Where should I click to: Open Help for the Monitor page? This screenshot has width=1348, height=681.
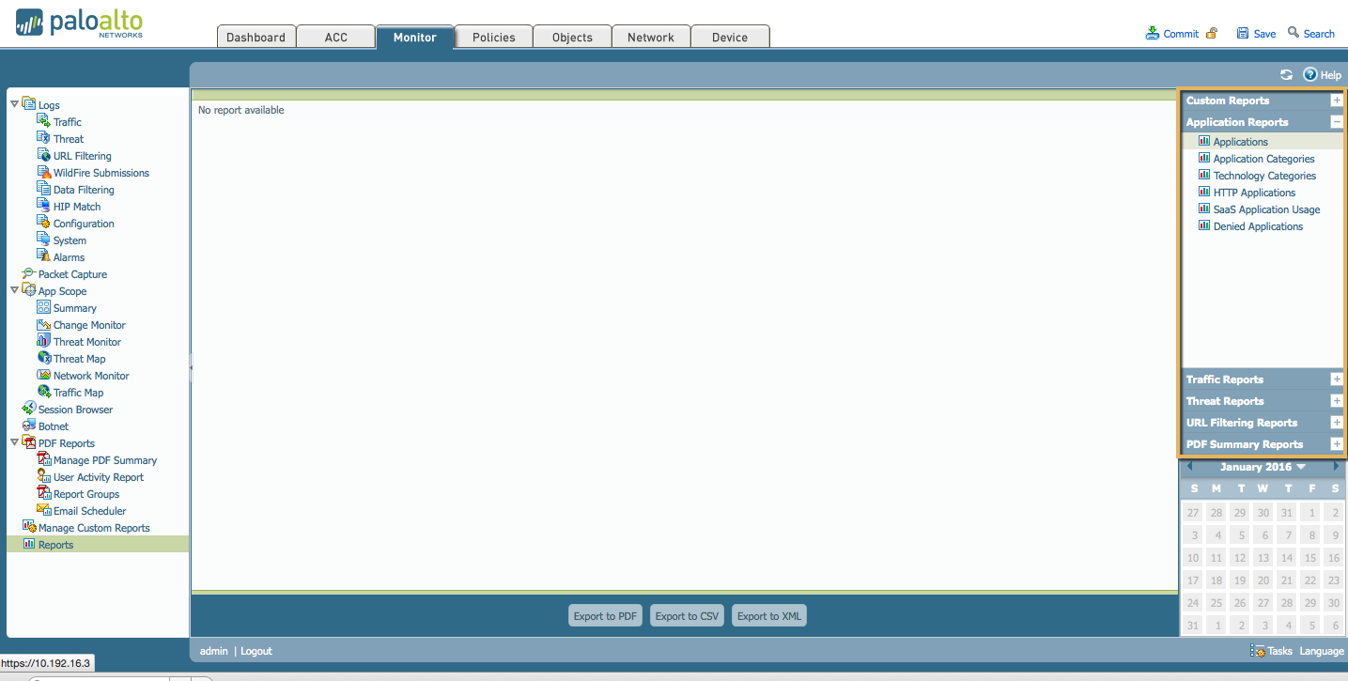pos(1322,74)
